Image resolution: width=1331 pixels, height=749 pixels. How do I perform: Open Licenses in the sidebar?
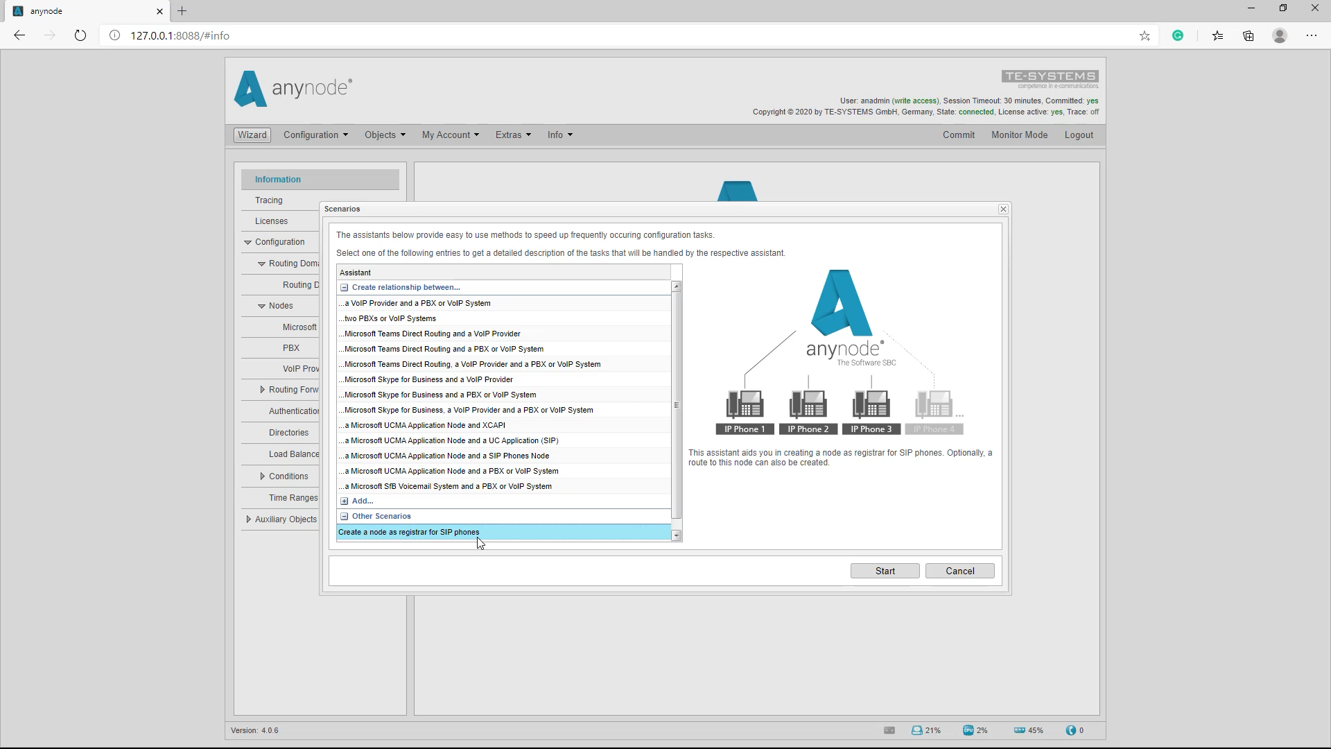[x=280, y=221]
